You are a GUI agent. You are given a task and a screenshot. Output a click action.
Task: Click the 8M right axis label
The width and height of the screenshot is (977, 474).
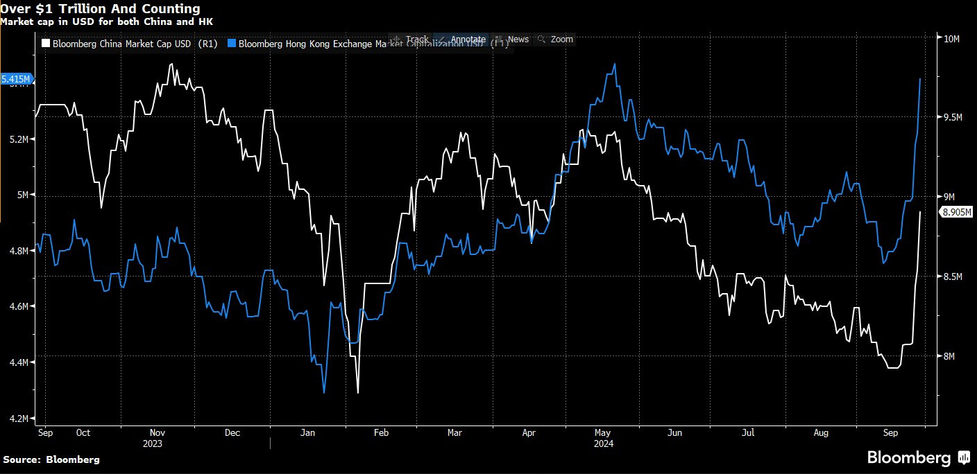[949, 356]
